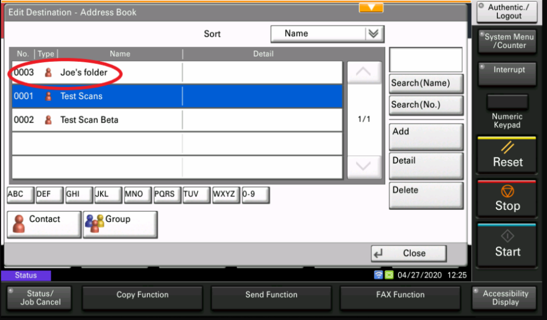Page down in the address list

click(x=363, y=167)
